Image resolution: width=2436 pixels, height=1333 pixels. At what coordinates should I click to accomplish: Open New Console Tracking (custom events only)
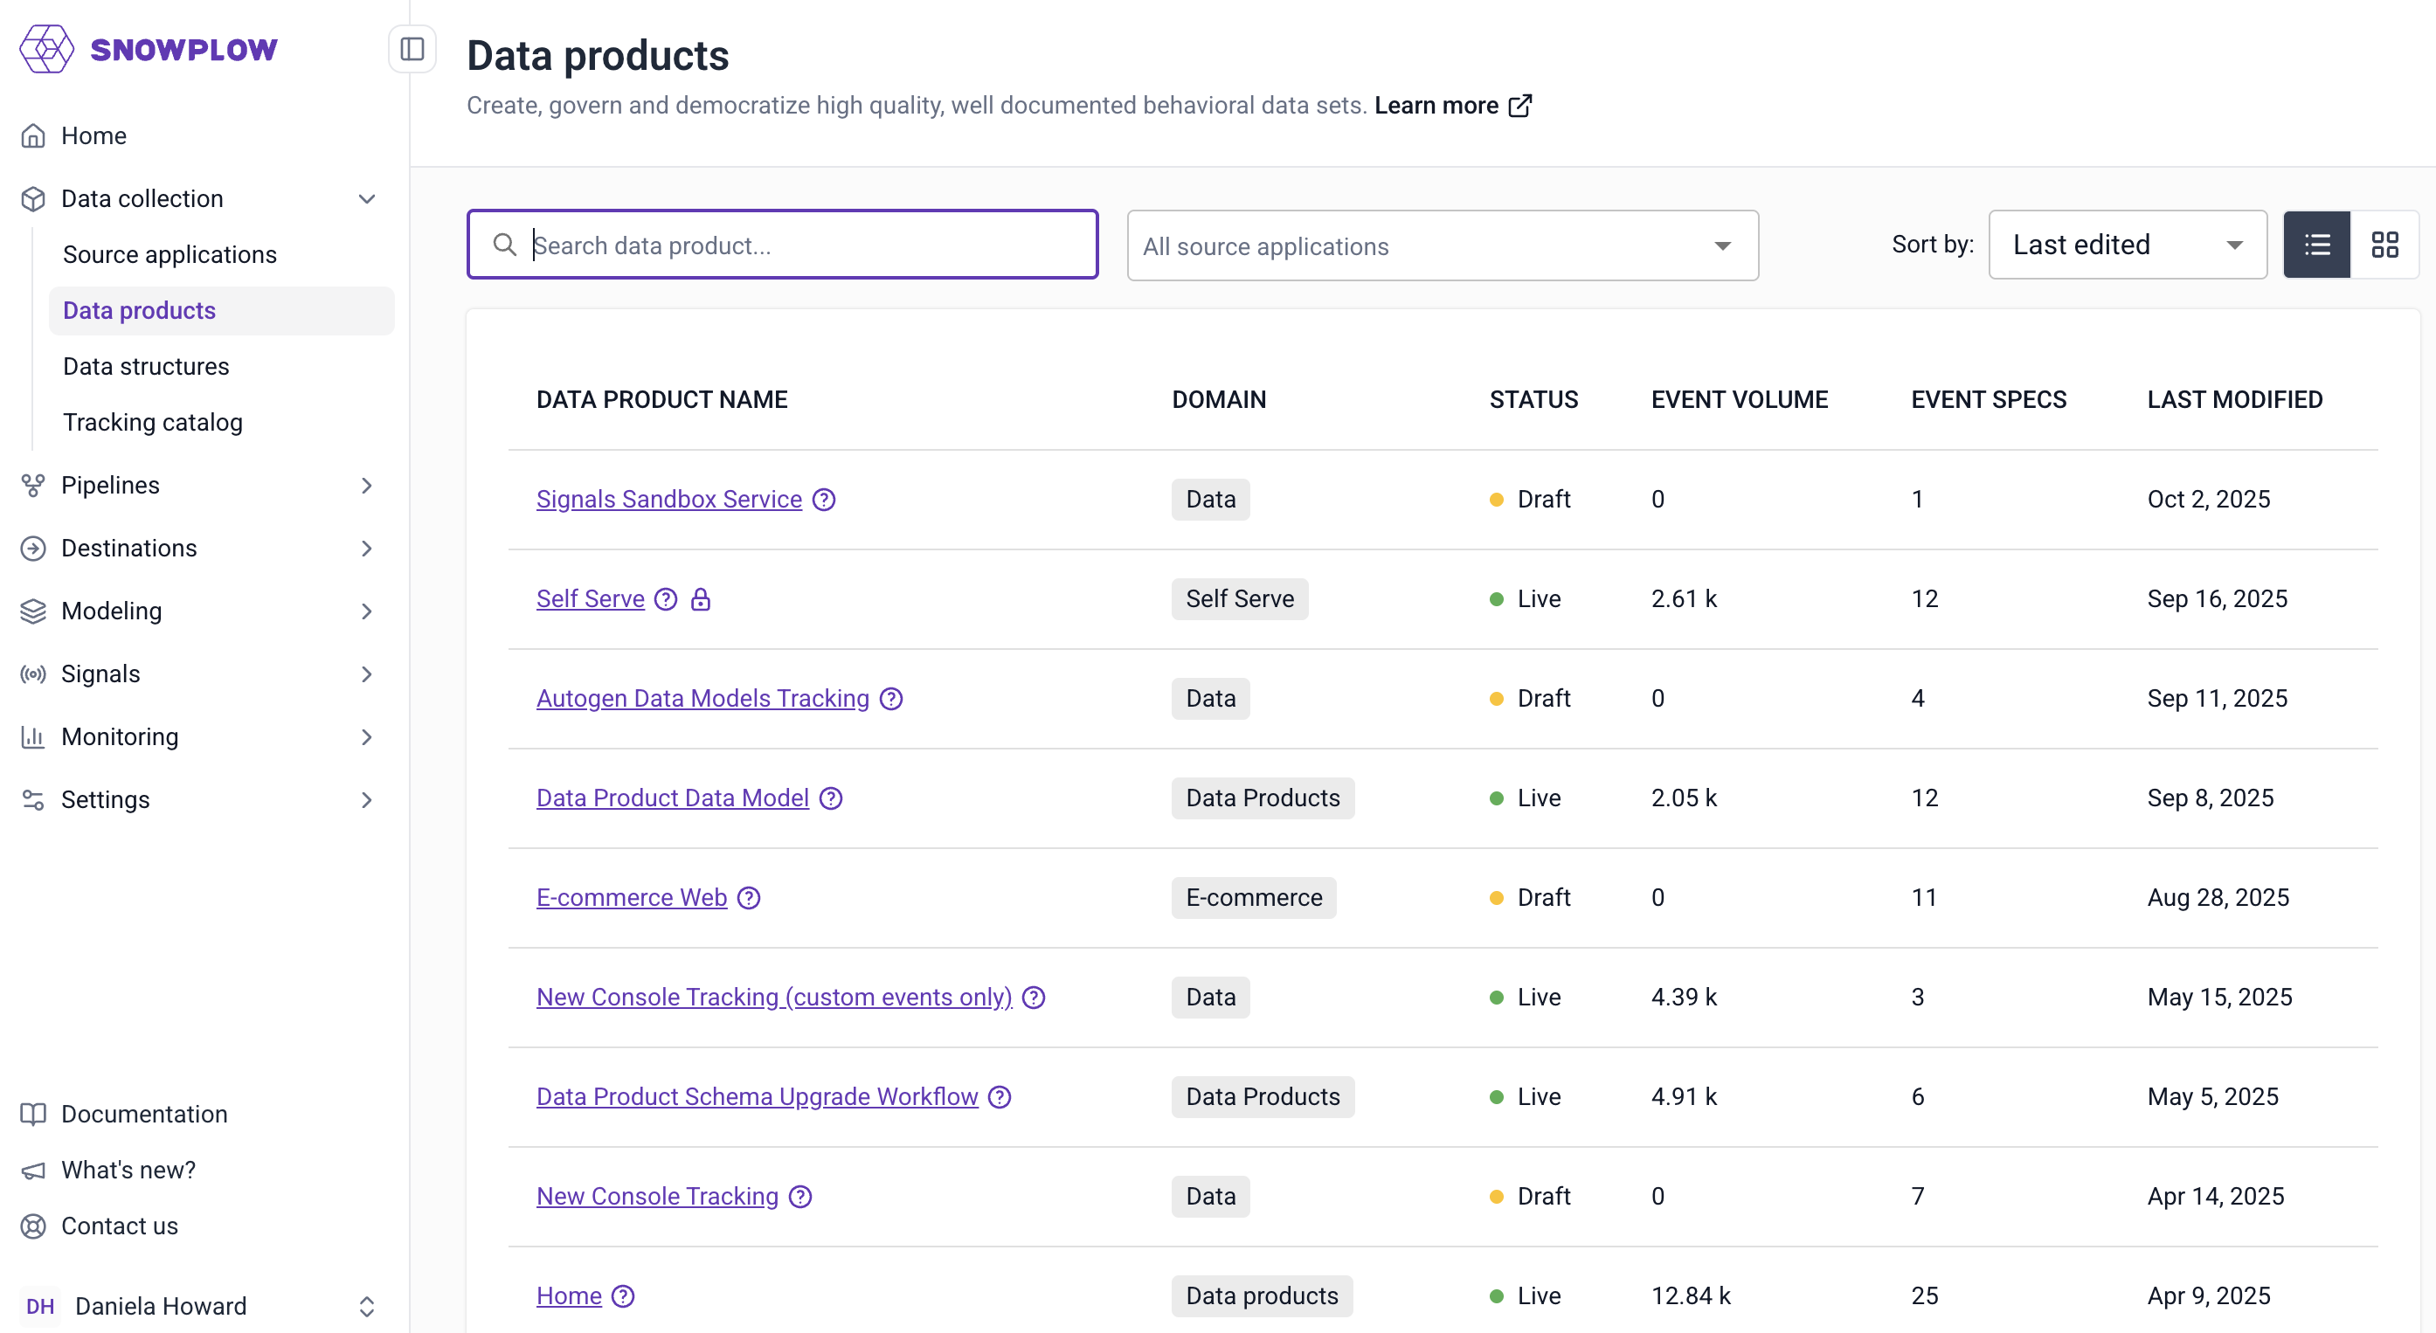click(x=773, y=997)
